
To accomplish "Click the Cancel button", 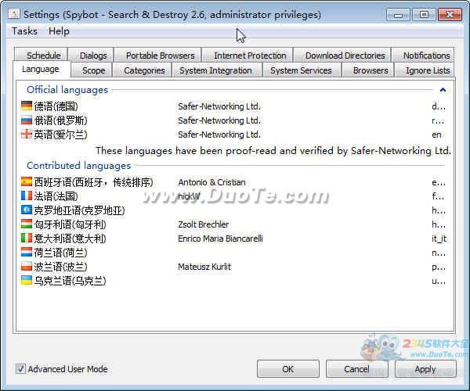I will tap(356, 369).
